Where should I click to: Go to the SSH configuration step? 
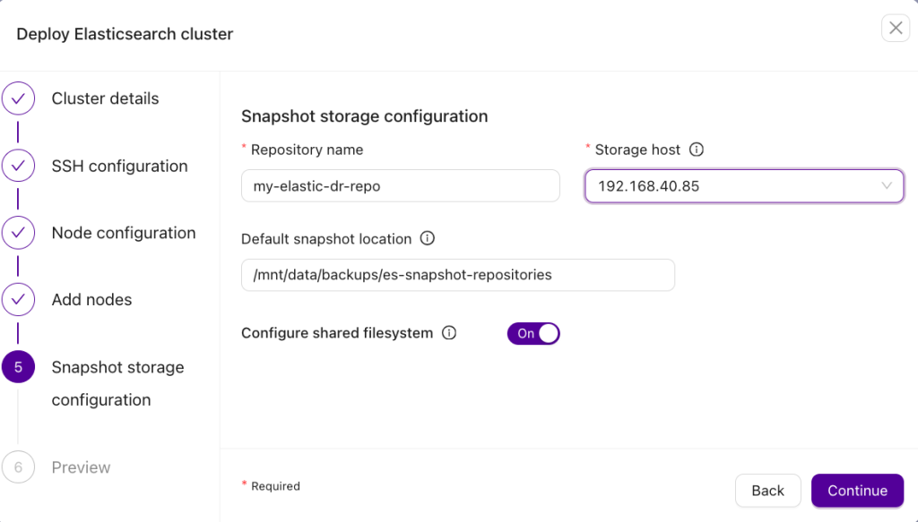coord(119,166)
